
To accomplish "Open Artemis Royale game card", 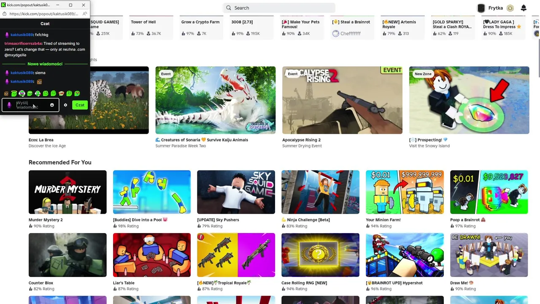I will point(402,28).
